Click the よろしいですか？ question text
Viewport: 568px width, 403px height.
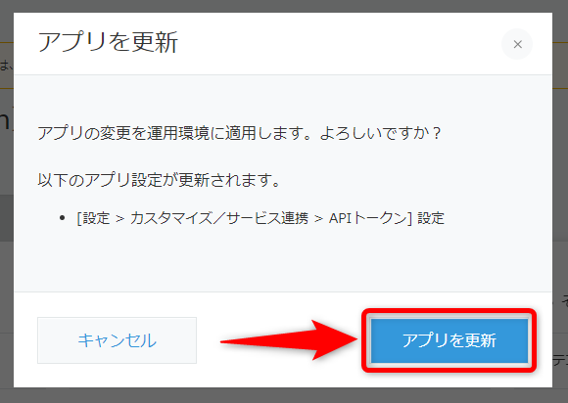point(380,133)
